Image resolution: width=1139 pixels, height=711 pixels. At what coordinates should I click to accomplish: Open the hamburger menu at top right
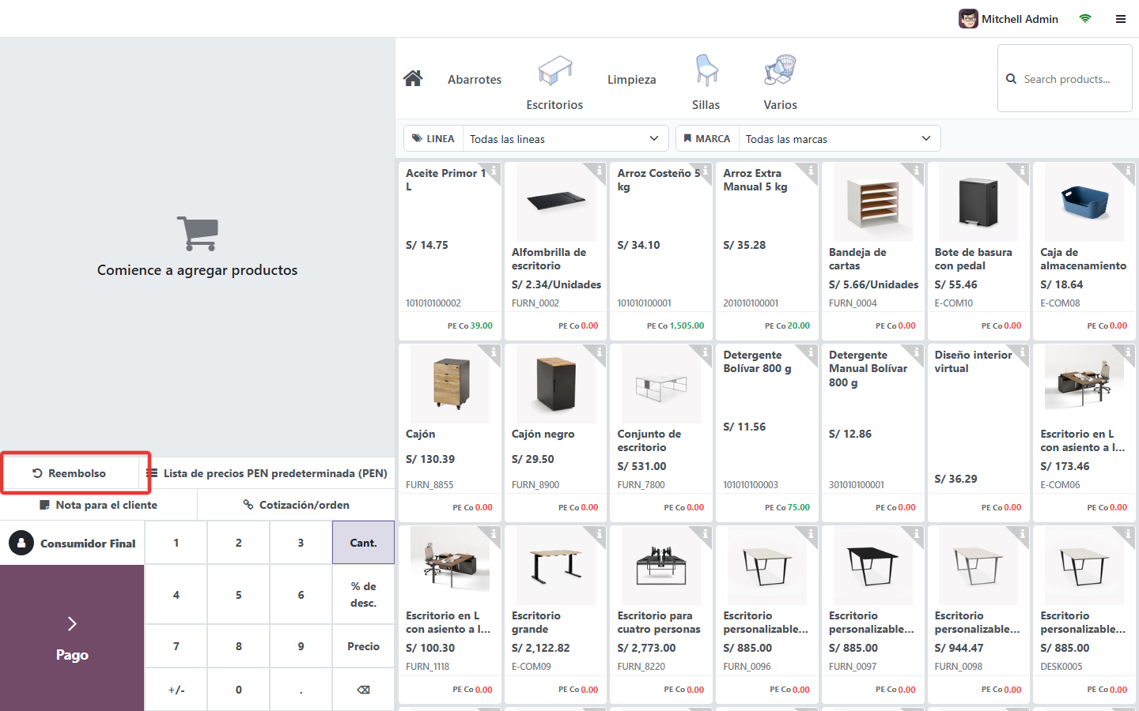pyautogui.click(x=1121, y=19)
